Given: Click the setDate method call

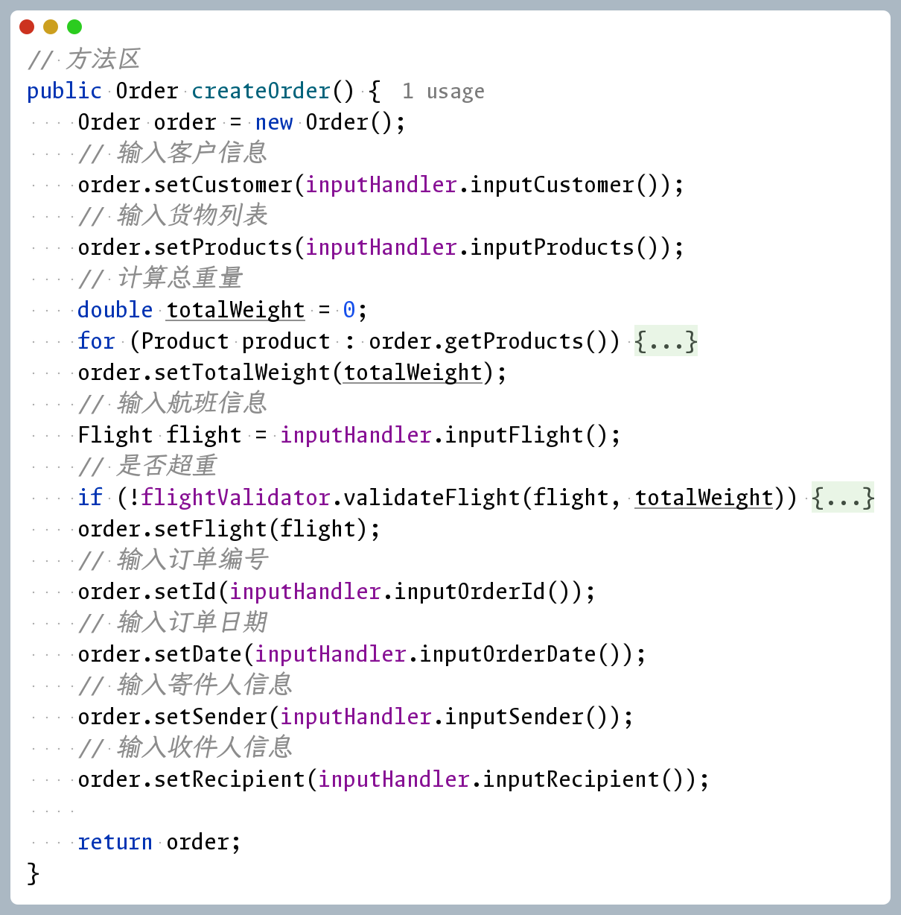Looking at the screenshot, I should pos(198,654).
